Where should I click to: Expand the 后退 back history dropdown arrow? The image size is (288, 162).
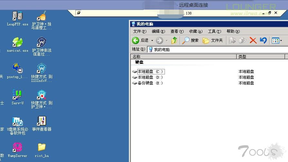(152, 41)
